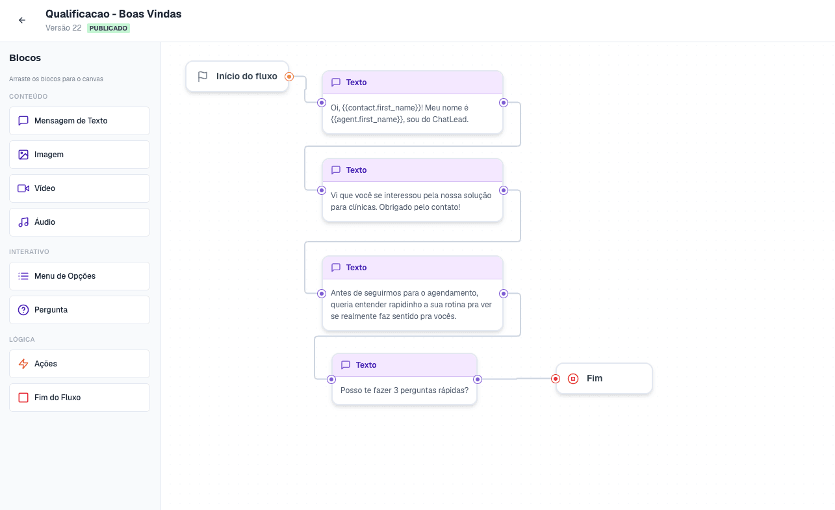The width and height of the screenshot is (835, 510).
Task: Click the LÓGICA section label
Action: pyautogui.click(x=22, y=340)
